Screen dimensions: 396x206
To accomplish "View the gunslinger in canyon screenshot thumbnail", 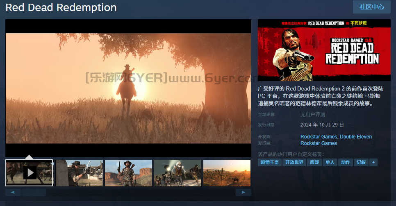I will pyautogui.click(x=129, y=173).
